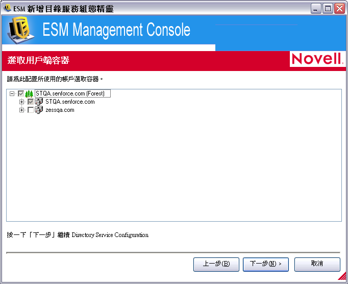This screenshot has width=348, height=284.
Task: Click the zessqa.com domain server icon
Action: 39,110
